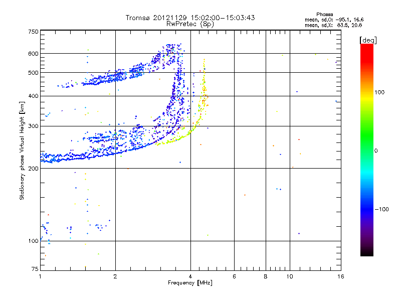The width and height of the screenshot is (401, 301).
Task: Click the "Phases" heading at top right
Action: [x=324, y=15]
